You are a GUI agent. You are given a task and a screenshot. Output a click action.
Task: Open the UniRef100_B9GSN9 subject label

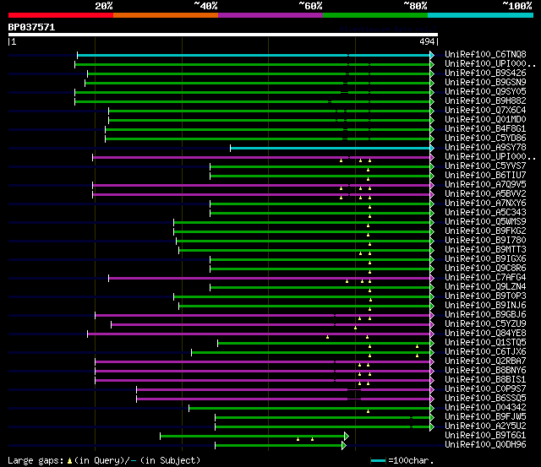[x=485, y=83]
